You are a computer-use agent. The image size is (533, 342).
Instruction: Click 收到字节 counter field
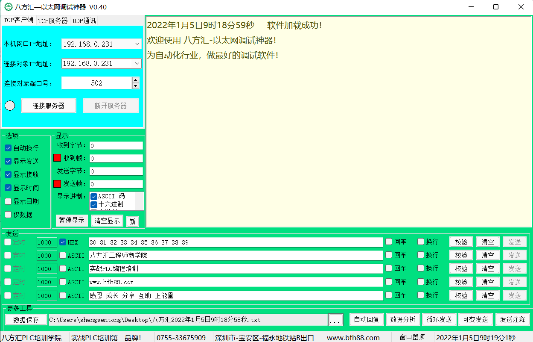(116, 145)
